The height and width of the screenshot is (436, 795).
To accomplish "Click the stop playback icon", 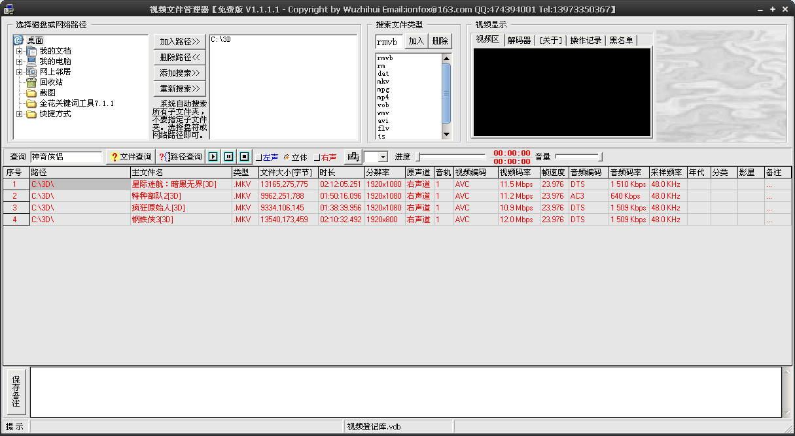I will click(x=244, y=157).
